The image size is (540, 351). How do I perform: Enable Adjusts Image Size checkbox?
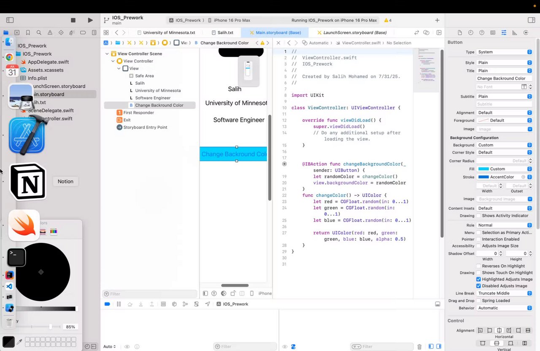(479, 246)
